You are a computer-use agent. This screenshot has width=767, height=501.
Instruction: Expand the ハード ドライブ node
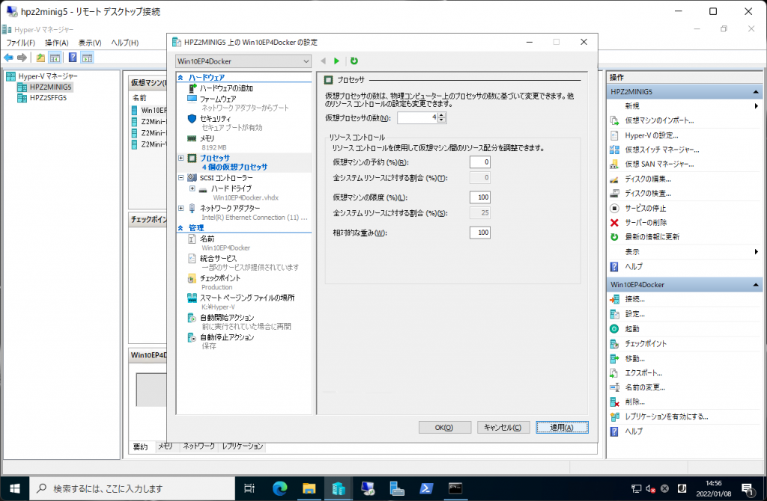point(192,188)
